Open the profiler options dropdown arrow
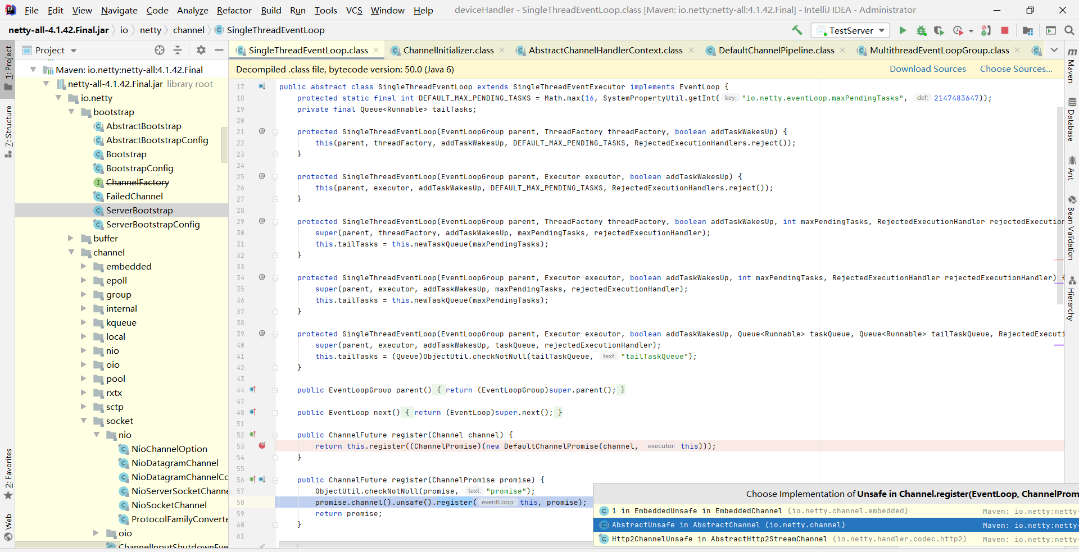Screen dimensions: 1079x552 point(971,31)
